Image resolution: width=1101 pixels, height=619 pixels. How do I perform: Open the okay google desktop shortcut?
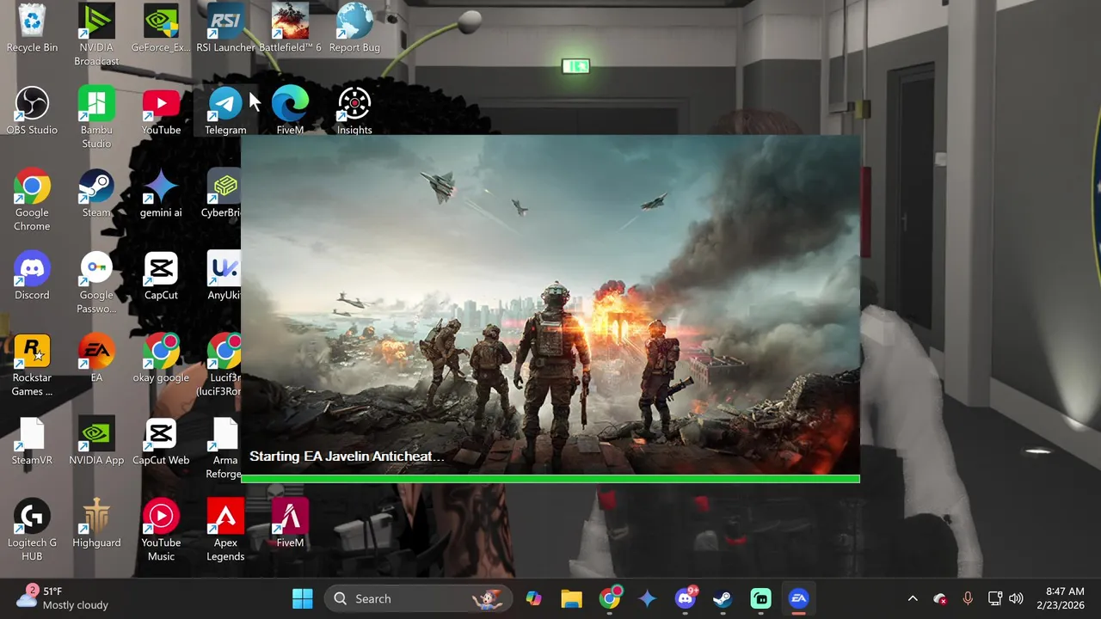coord(161,359)
